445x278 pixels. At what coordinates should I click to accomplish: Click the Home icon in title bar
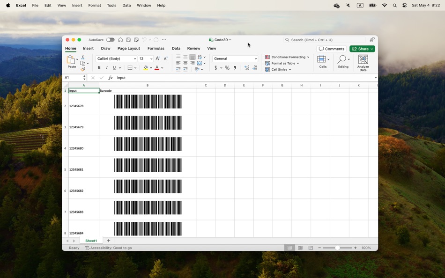[x=120, y=40]
